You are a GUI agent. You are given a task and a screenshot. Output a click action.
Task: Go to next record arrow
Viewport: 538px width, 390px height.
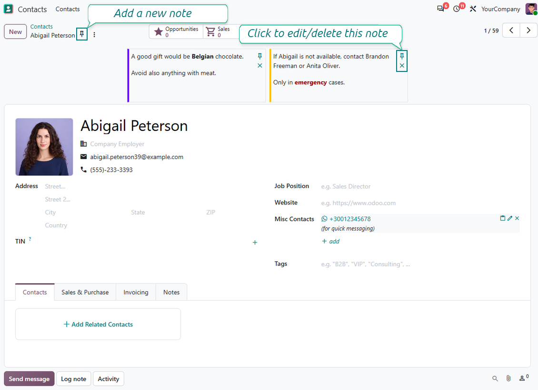528,30
